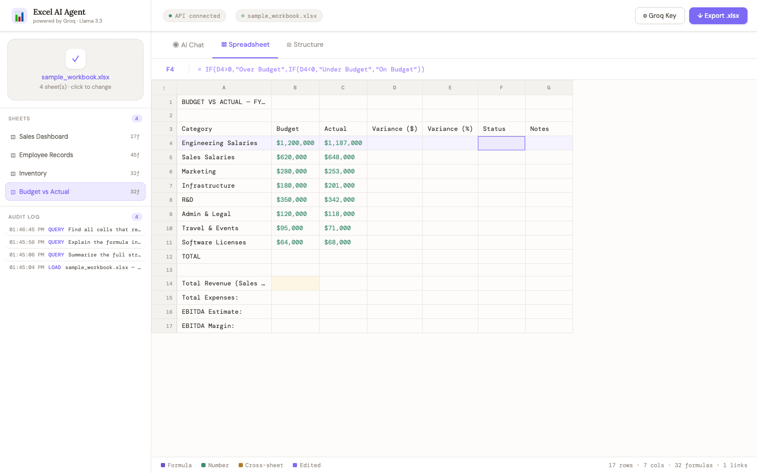
Task: Click the sample_workbook.xlsx file pill in header
Action: pyautogui.click(x=279, y=16)
